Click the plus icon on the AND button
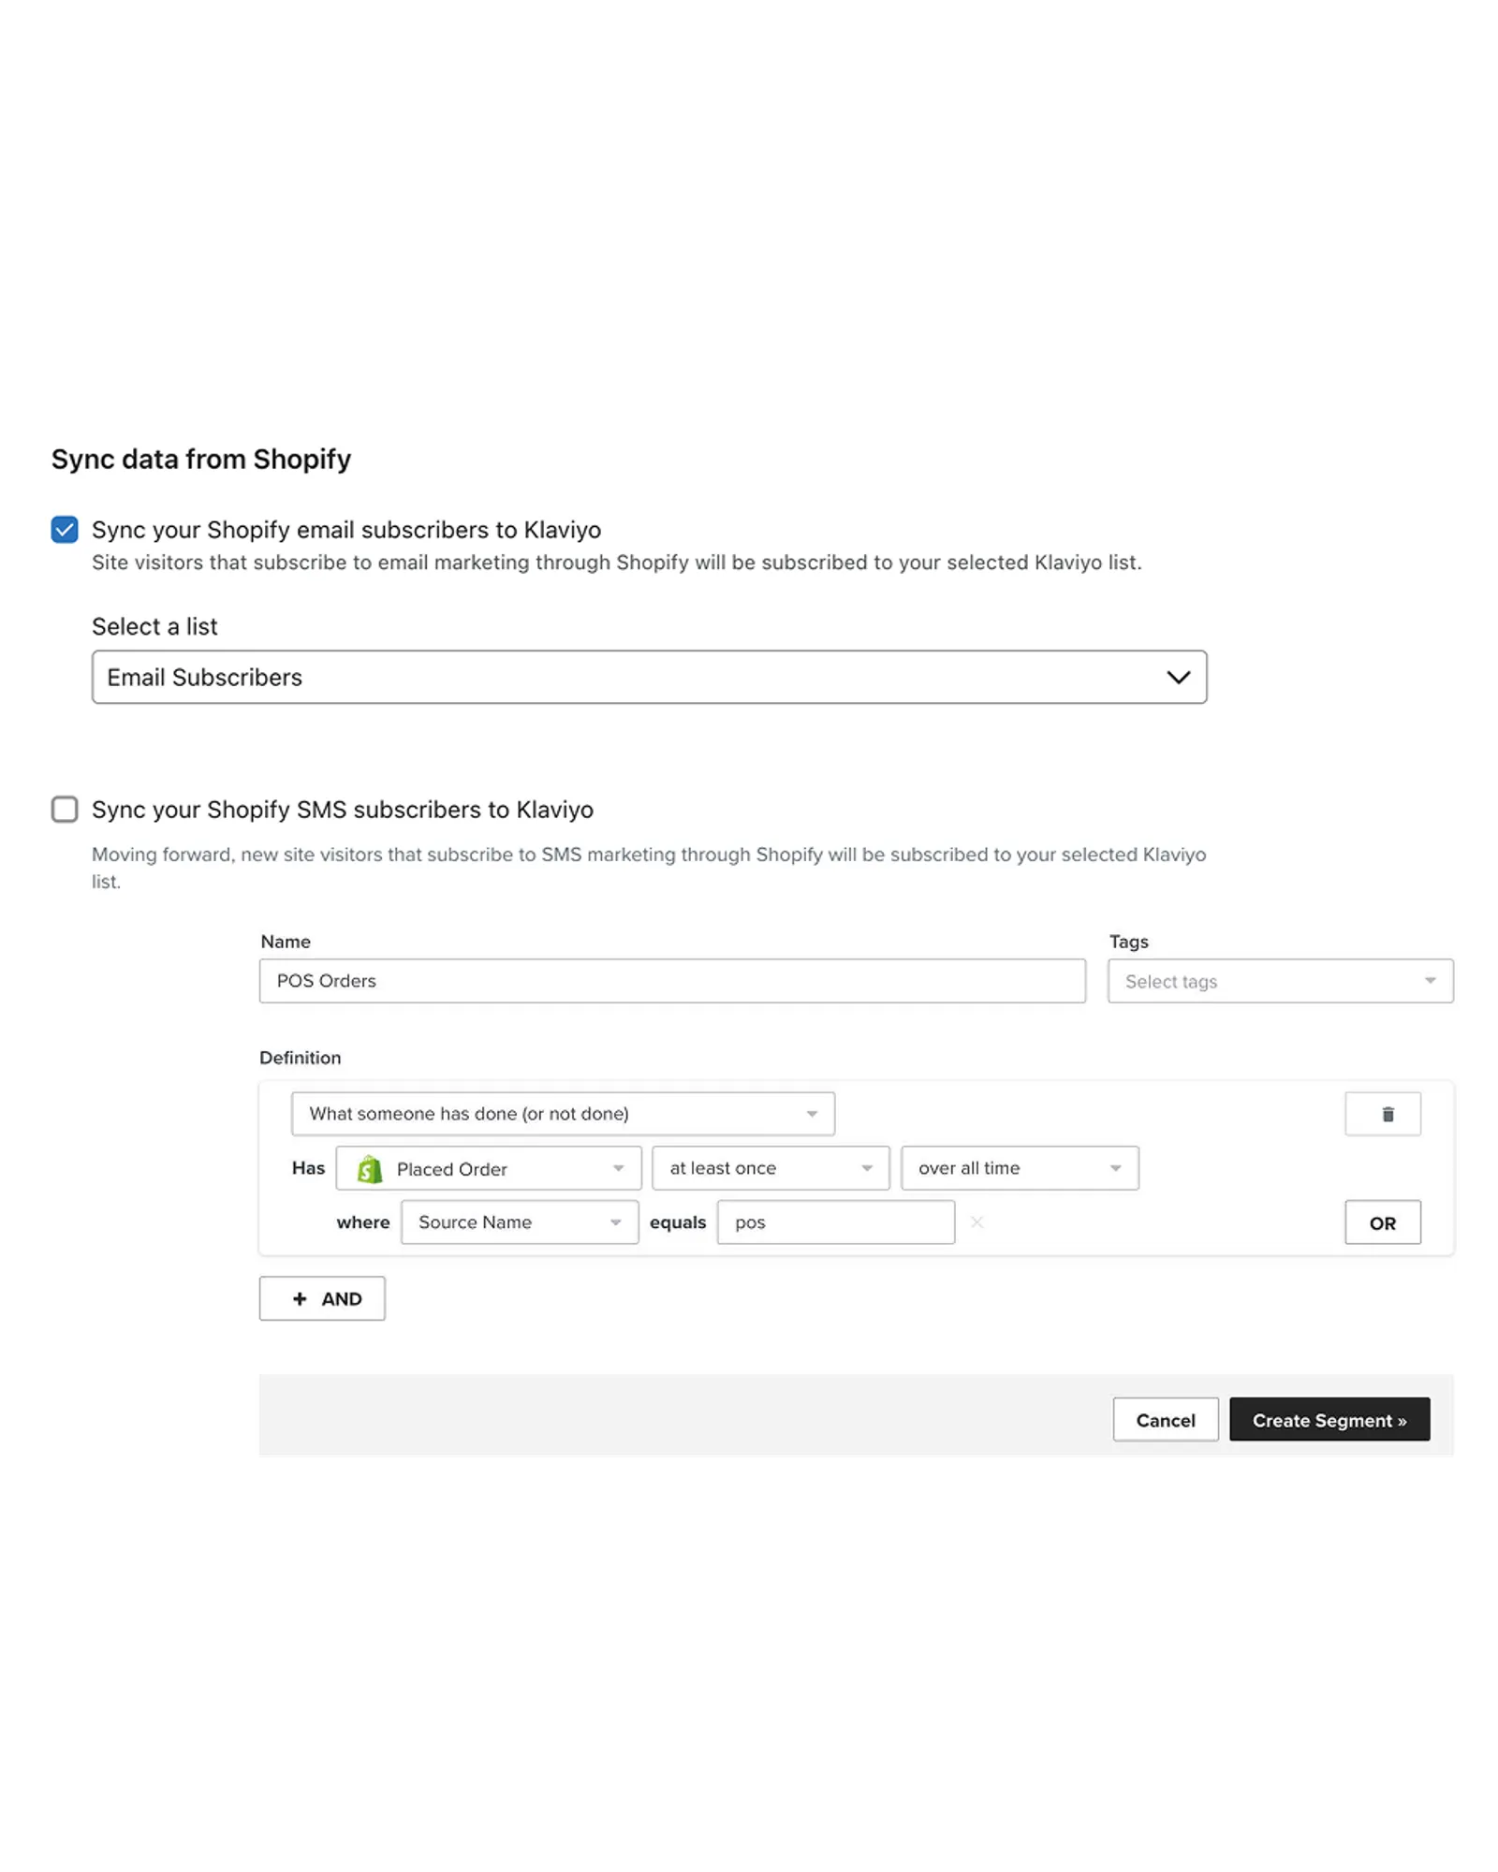This screenshot has height=1872, width=1498. [x=300, y=1298]
